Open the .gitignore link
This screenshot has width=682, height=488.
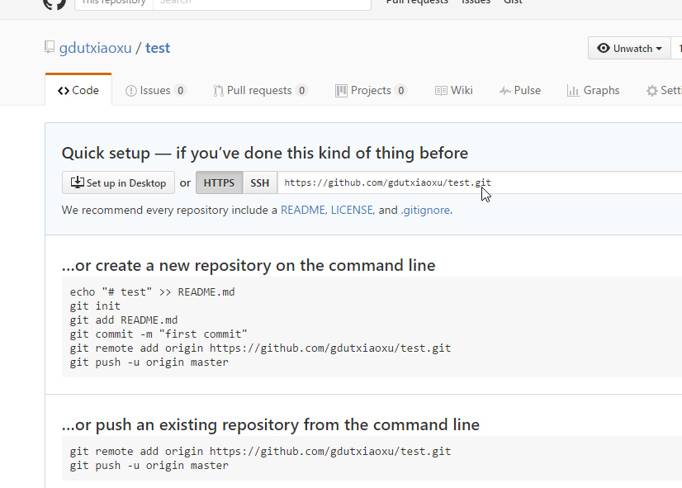(x=425, y=211)
